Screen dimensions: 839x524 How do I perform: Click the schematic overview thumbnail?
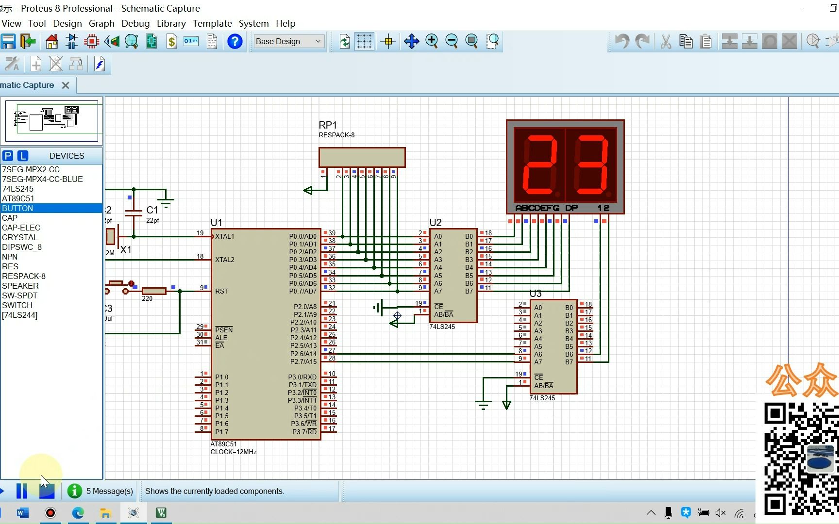point(51,120)
